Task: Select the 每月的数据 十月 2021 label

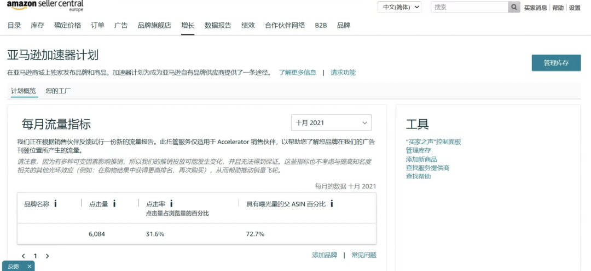Action: point(345,186)
